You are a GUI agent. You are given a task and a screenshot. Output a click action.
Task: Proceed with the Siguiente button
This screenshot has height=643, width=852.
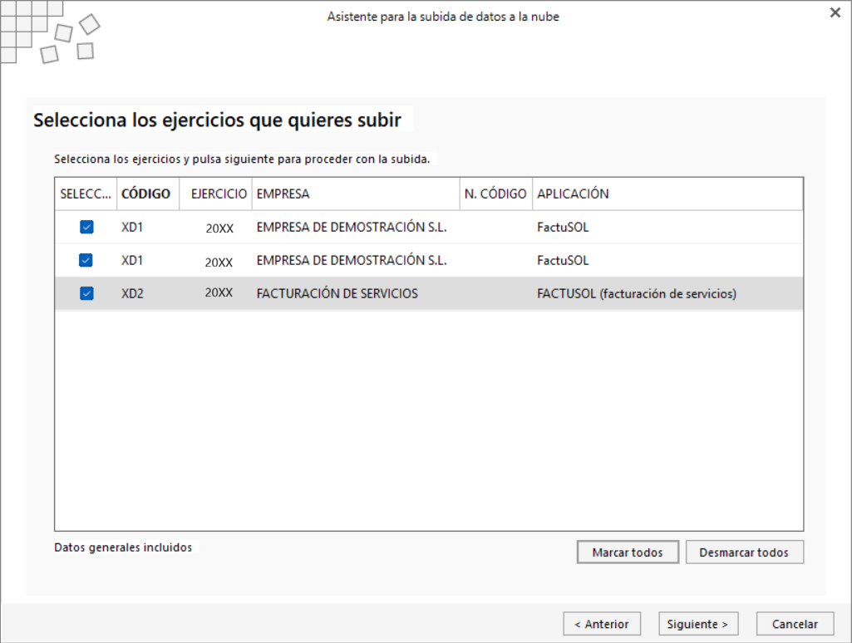(x=698, y=624)
